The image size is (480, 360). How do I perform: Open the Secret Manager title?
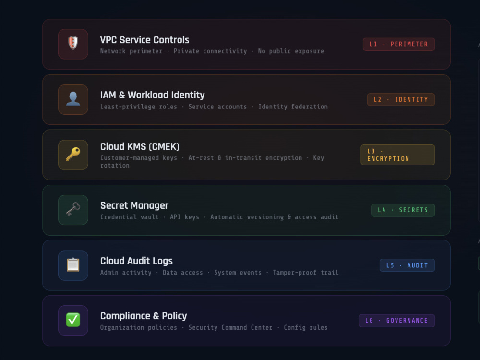(134, 205)
